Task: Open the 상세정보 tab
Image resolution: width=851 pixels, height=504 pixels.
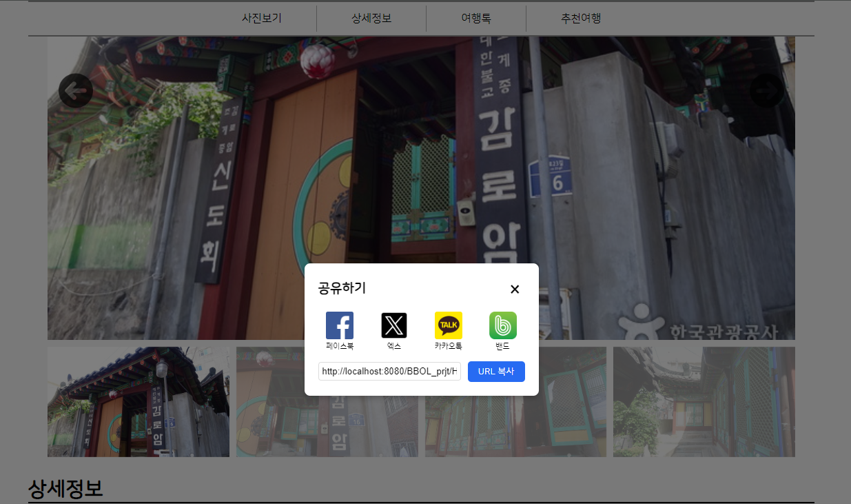Action: [x=371, y=19]
